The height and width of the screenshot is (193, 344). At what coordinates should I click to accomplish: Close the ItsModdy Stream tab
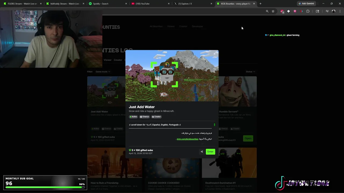click(84, 4)
